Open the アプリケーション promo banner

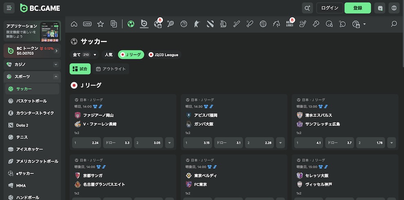point(32,31)
